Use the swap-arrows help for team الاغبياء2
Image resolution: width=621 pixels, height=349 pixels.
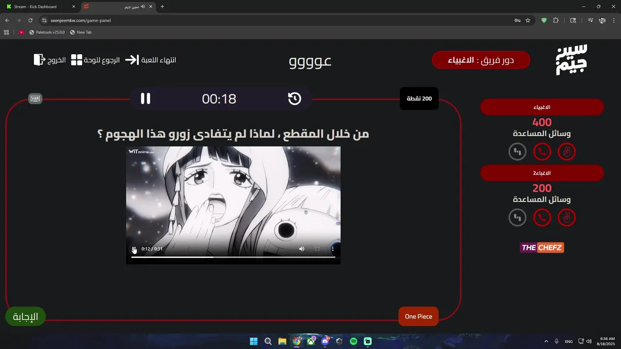pos(517,218)
